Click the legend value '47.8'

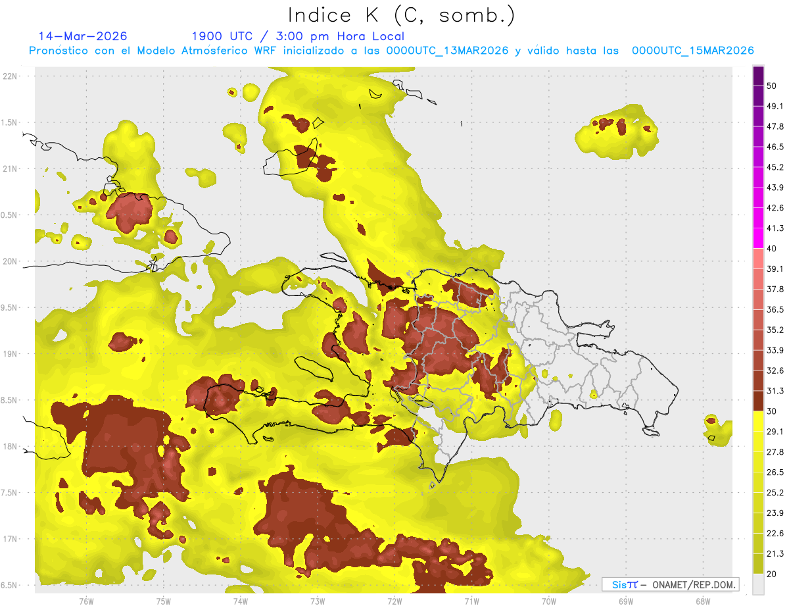[x=775, y=126]
